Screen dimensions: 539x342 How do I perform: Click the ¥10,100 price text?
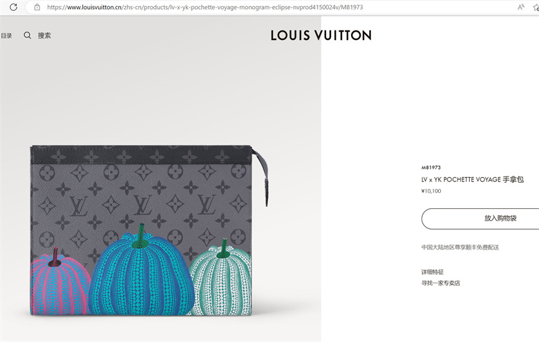431,191
